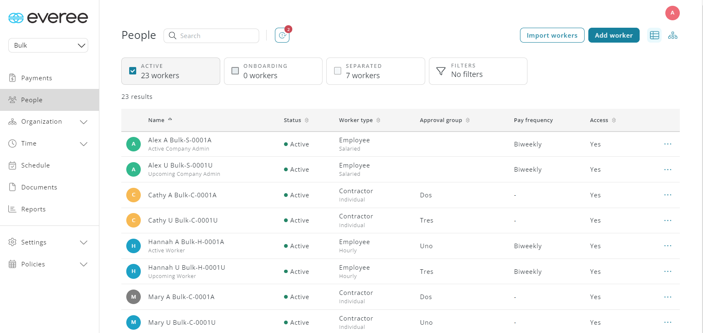Open the Filters panel
This screenshot has height=333, width=703.
click(x=478, y=71)
